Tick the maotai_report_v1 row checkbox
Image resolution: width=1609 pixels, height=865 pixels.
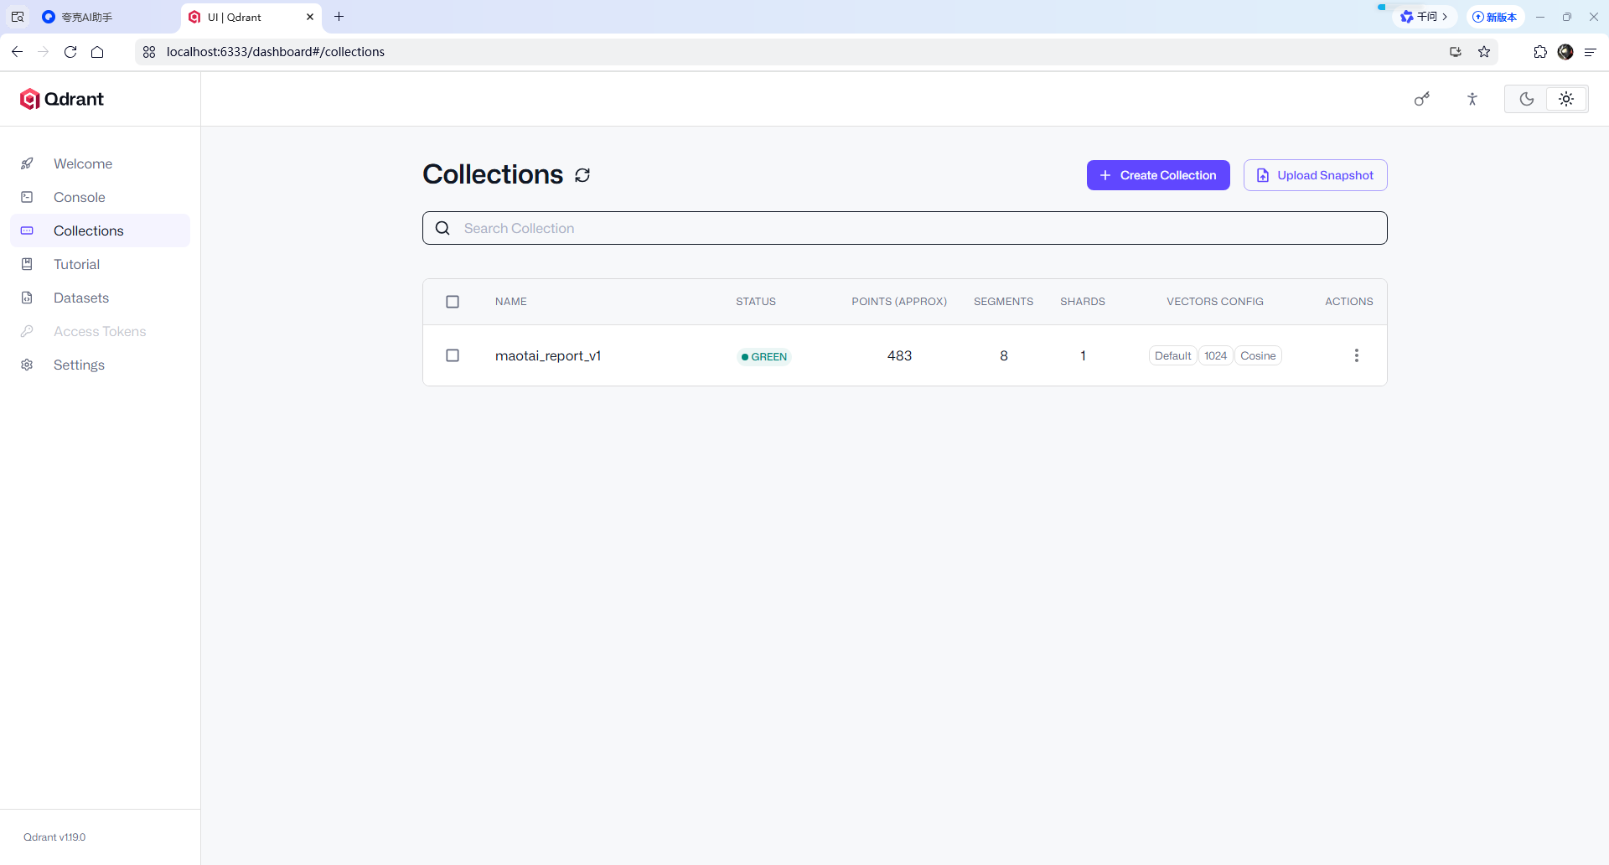click(x=453, y=355)
